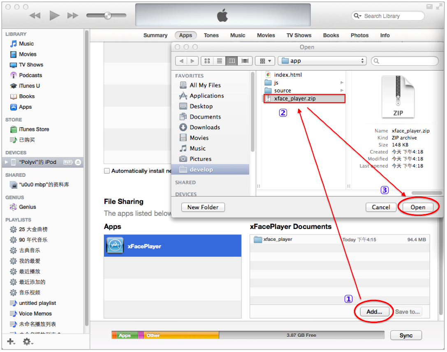Click the add playlist plus icon
Viewport: 447px width, 352px height.
click(x=11, y=341)
